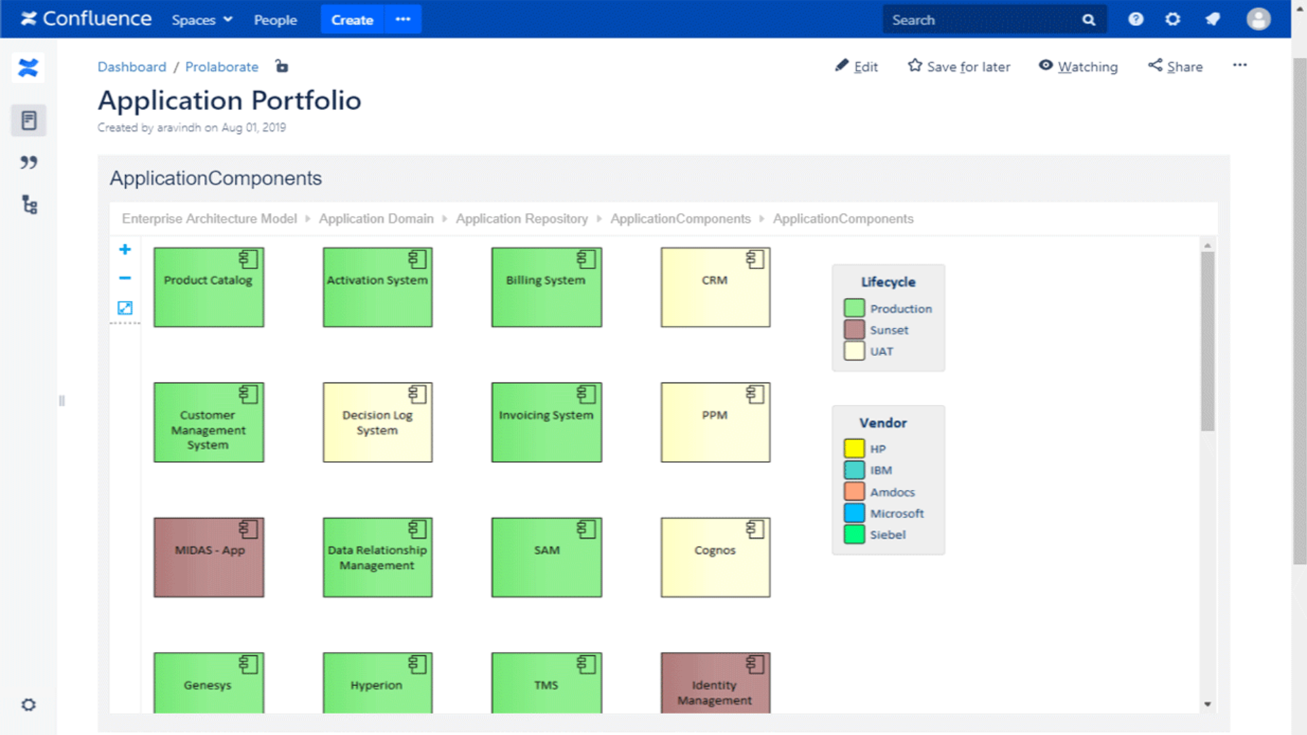The height and width of the screenshot is (735, 1307).
Task: Select People from the top navigation
Action: 275,20
